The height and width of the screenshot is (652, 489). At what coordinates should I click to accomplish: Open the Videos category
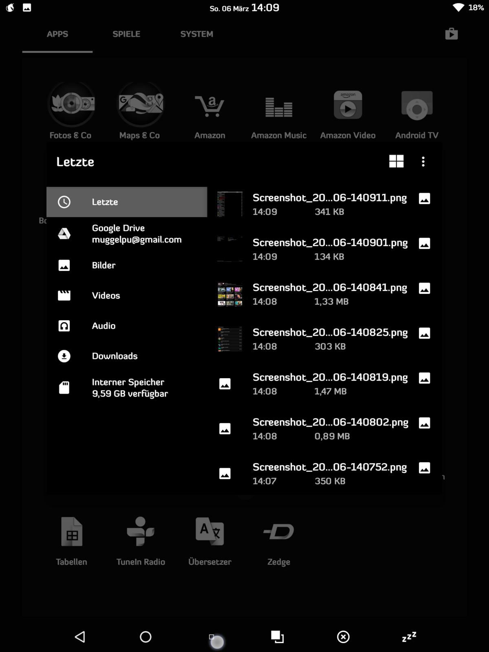(127, 295)
